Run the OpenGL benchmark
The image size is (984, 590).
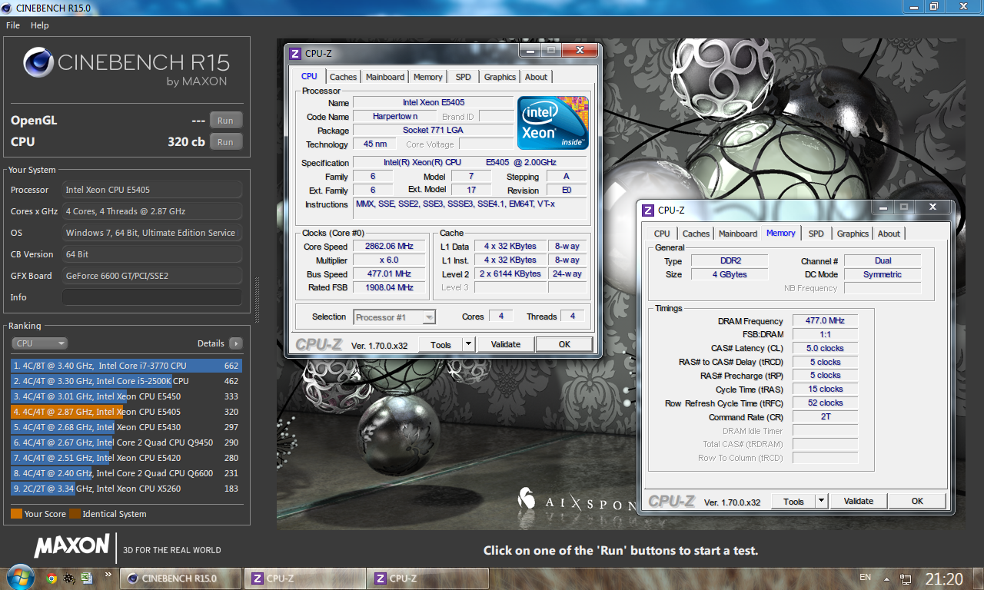coord(225,120)
